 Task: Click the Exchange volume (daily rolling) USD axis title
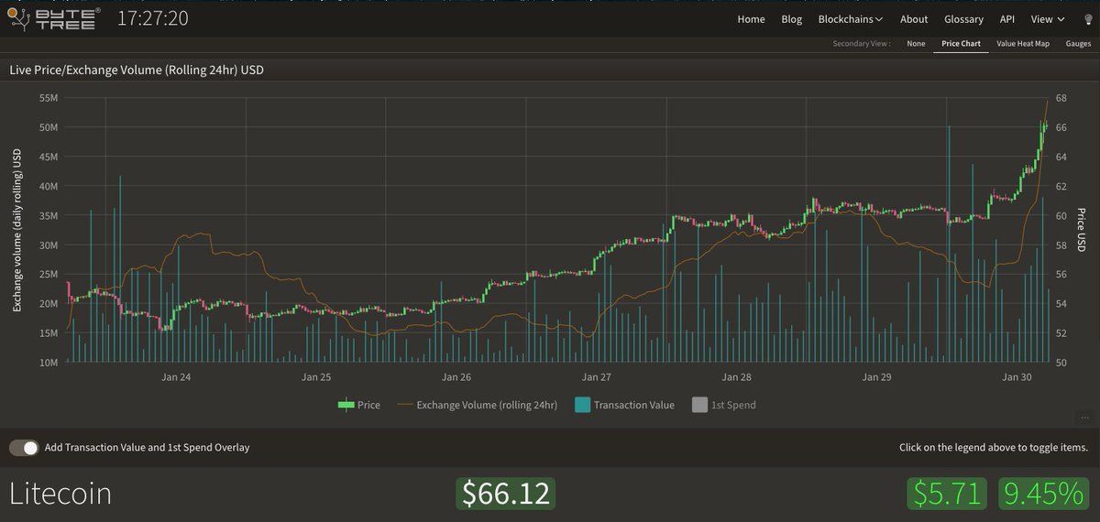click(16, 230)
